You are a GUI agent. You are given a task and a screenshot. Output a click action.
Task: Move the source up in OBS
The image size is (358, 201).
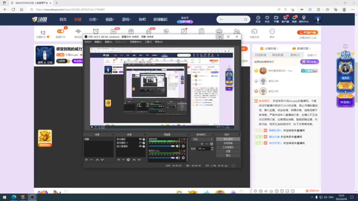(x=134, y=160)
